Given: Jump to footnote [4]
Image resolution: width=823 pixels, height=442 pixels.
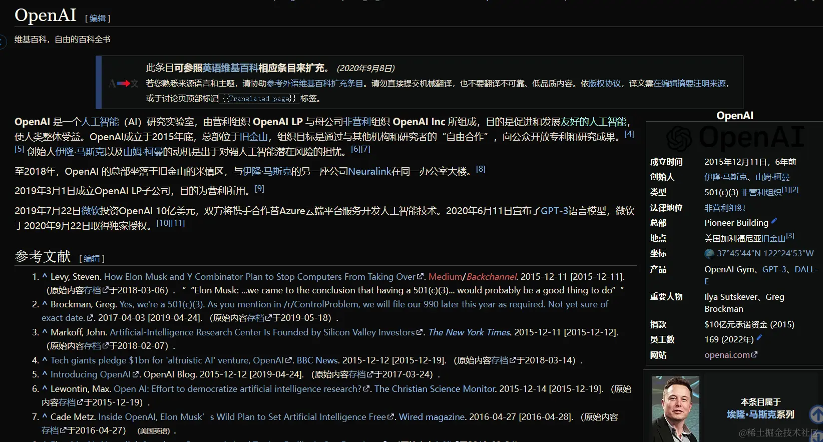Looking at the screenshot, I should (629, 134).
